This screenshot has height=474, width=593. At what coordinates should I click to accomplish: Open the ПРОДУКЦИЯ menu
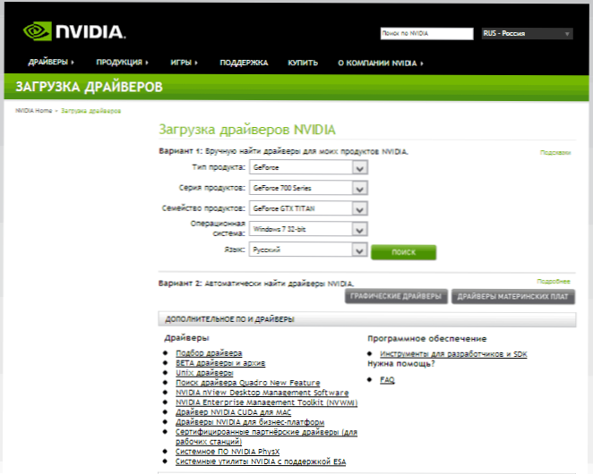click(122, 63)
